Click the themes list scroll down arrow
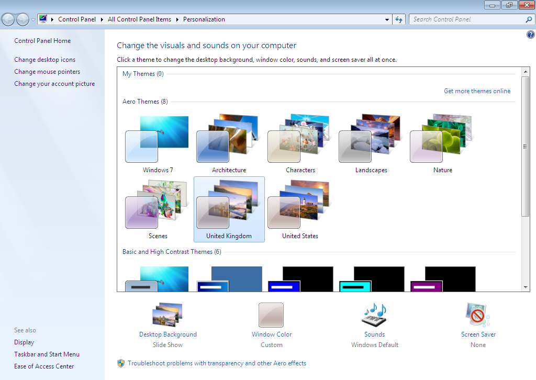 [x=526, y=287]
